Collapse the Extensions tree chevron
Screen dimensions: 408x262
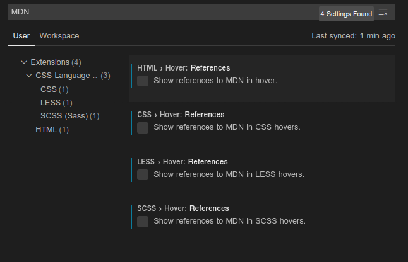coord(24,62)
